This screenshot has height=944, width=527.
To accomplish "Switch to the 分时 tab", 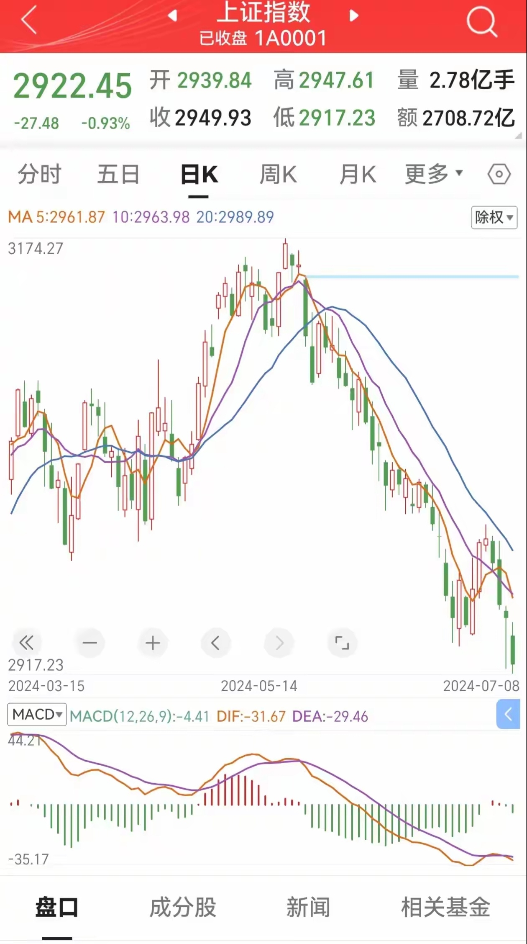I will 39,174.
